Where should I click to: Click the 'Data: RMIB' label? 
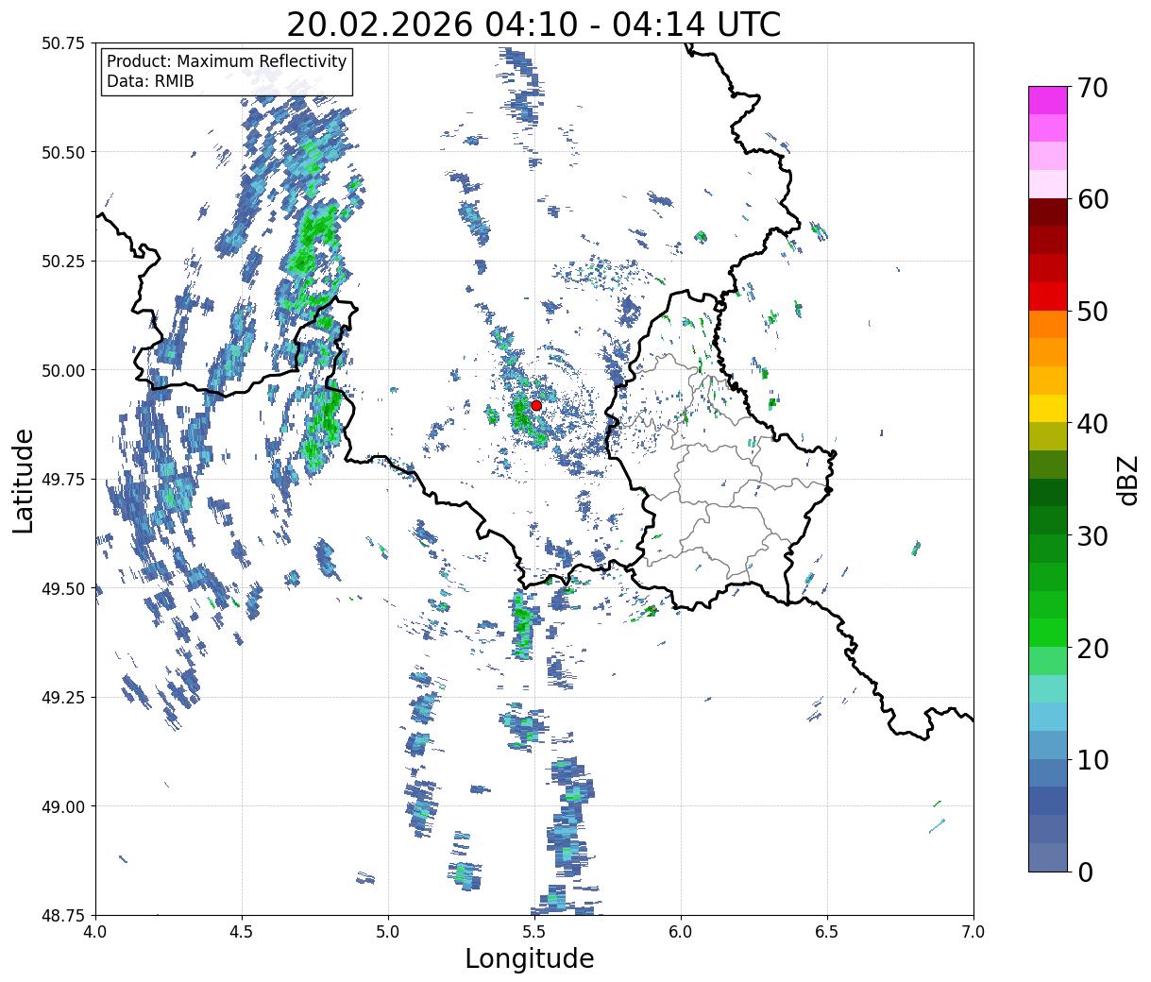tap(150, 81)
